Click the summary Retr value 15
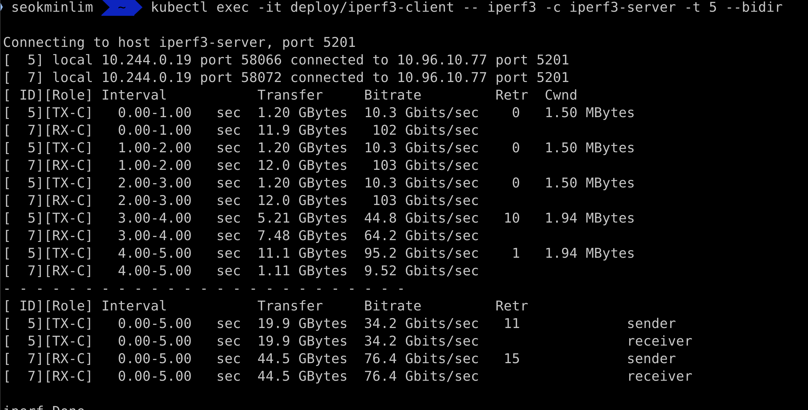This screenshot has width=808, height=410. coord(512,358)
